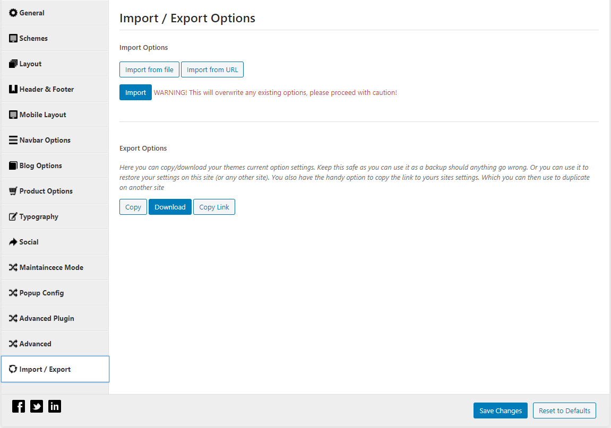Click the Mobile Layout icon
This screenshot has width=611, height=428.
[x=13, y=115]
